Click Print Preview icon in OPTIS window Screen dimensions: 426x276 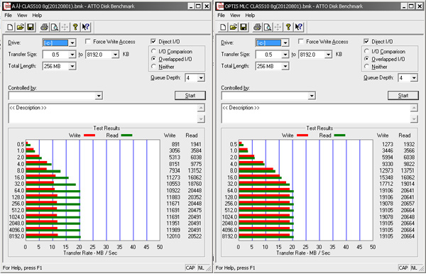coord(268,27)
